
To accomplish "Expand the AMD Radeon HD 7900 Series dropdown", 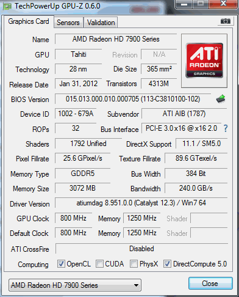I will click(75, 285).
